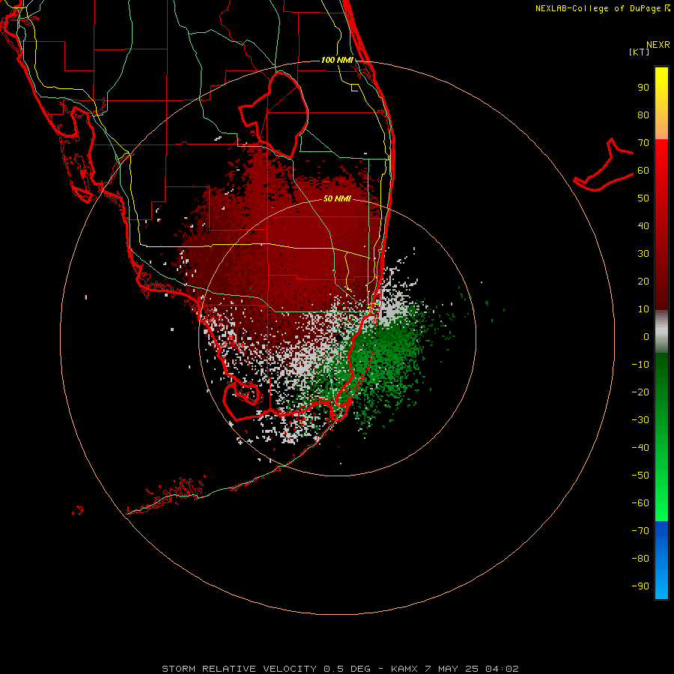
Task: Click the 60 knot scale label
Action: tap(643, 171)
